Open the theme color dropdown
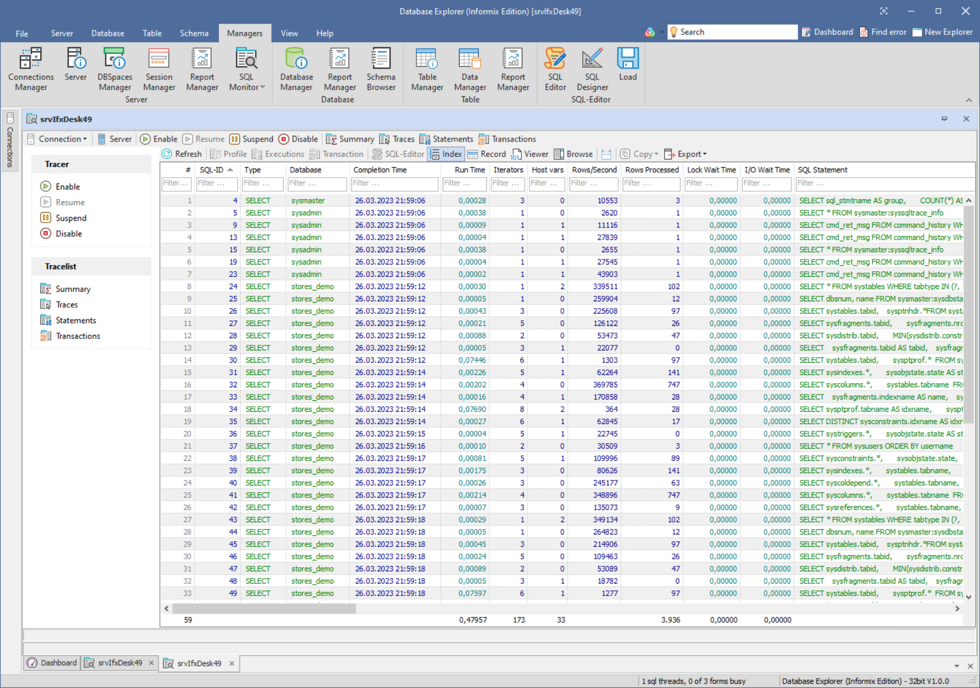The image size is (980, 688). 662,32
